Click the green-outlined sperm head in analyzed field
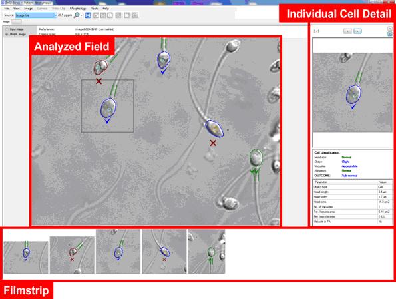396x299 pixels. (x=256, y=158)
